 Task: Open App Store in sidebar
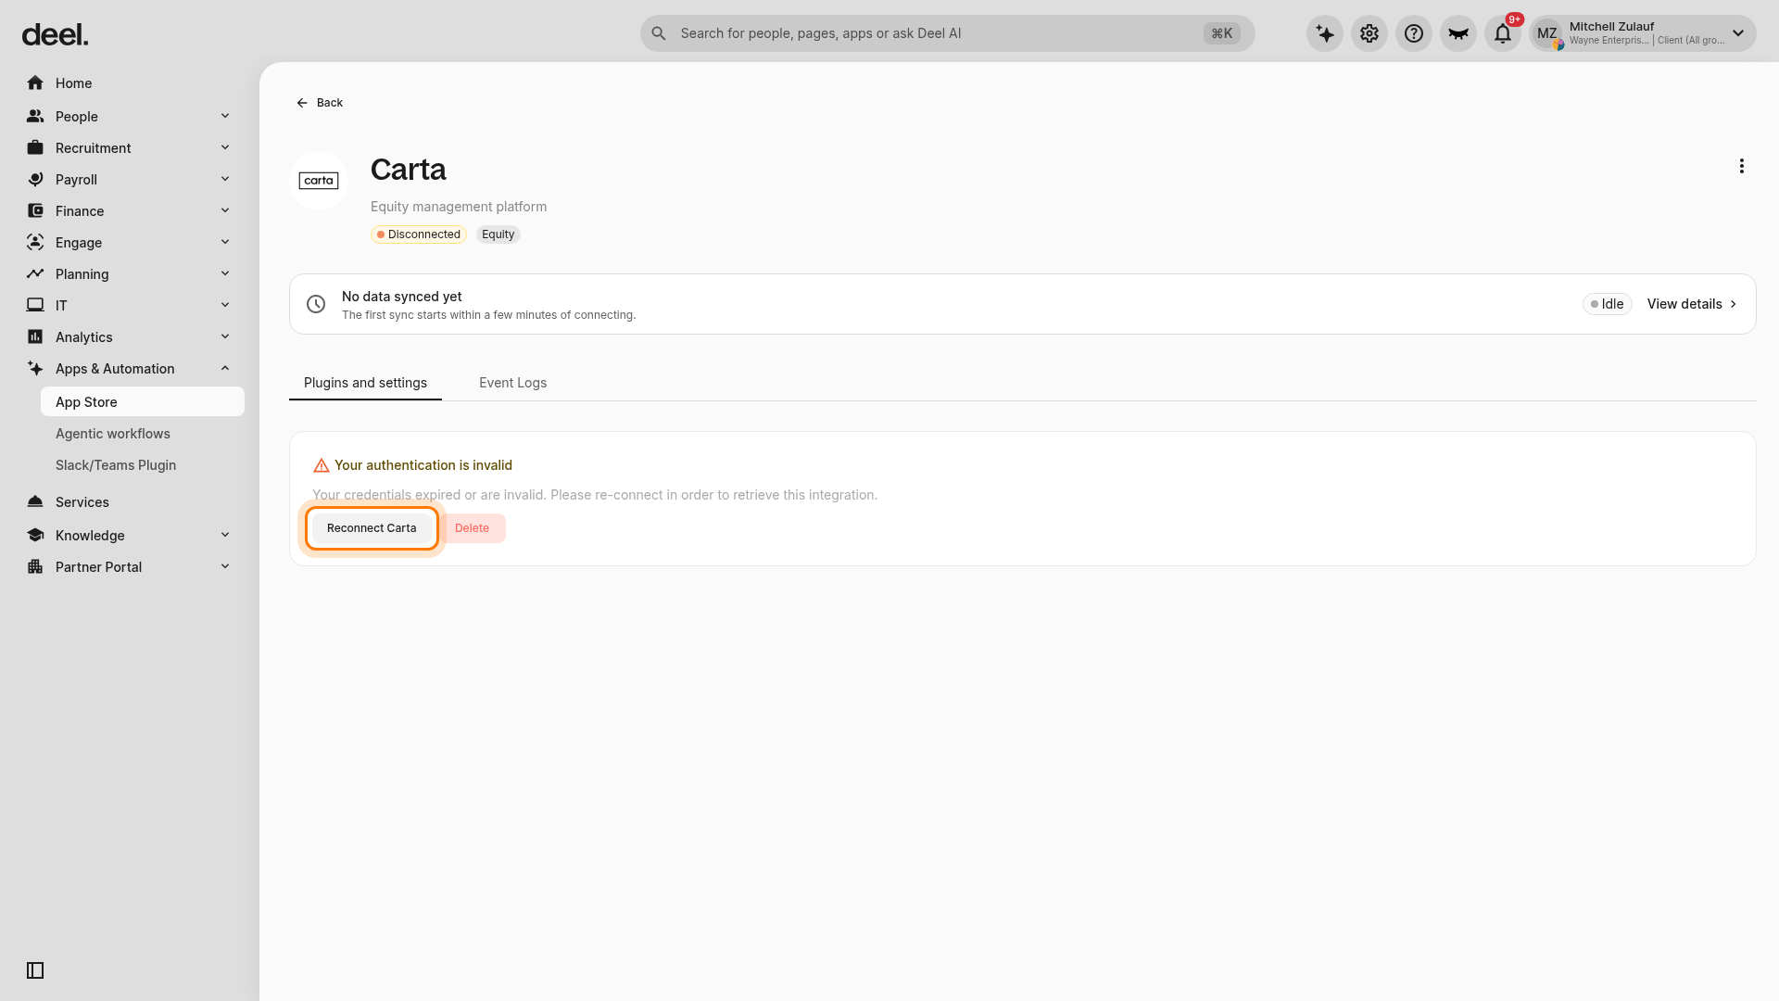(143, 402)
